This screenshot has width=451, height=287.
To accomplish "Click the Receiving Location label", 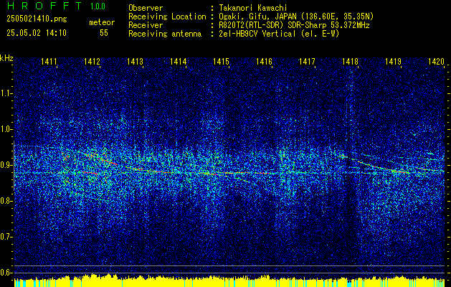I will pos(167,17).
